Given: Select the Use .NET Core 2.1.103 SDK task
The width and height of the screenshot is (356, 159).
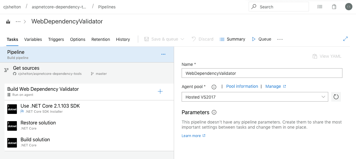Looking at the screenshot, I should [x=89, y=109].
